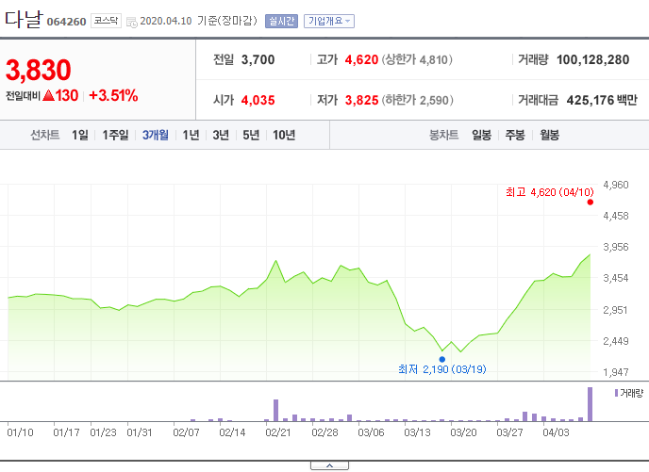Click the calendar clock icon beside the date
The height and width of the screenshot is (472, 649).
[132, 23]
